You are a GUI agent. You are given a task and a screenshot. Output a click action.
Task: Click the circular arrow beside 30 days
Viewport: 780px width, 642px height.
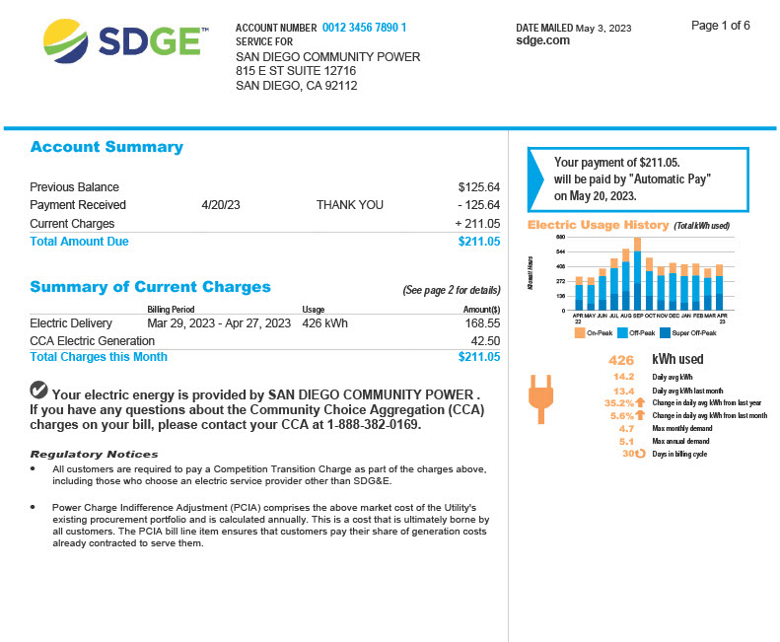639,454
